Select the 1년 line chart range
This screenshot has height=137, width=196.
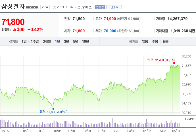point(57,41)
